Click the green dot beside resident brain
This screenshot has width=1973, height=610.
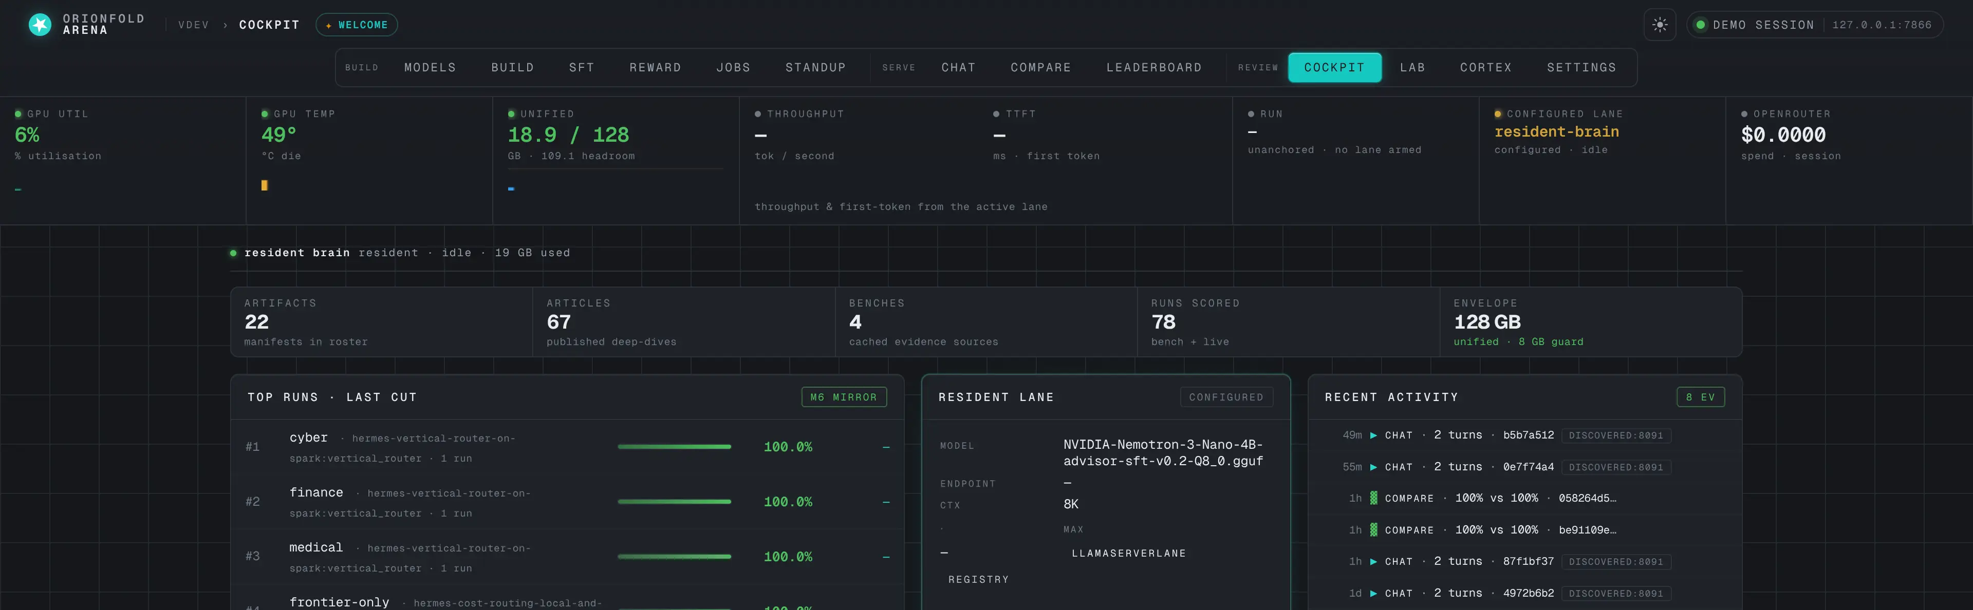click(233, 253)
